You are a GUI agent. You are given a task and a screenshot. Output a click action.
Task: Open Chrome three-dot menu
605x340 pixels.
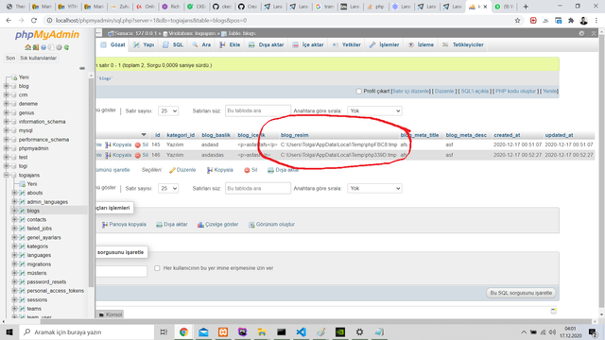pyautogui.click(x=596, y=21)
